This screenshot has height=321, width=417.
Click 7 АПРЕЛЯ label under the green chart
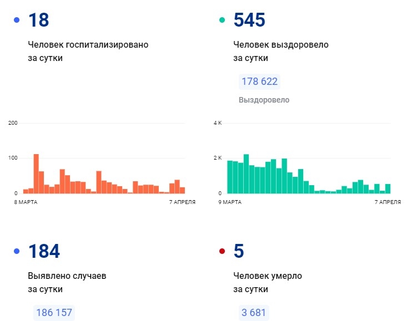[x=388, y=202]
